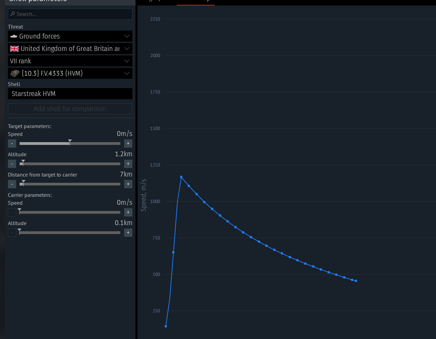Click the target Speed slider track

point(70,144)
